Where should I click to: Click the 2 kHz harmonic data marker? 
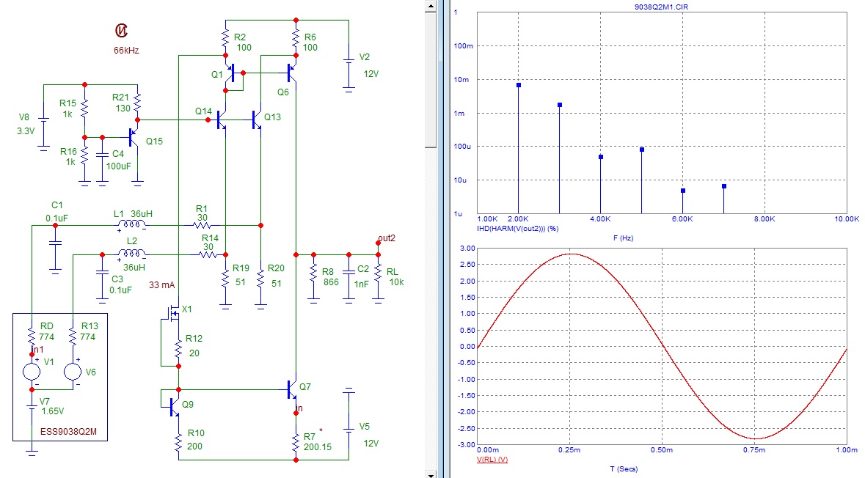pos(519,85)
